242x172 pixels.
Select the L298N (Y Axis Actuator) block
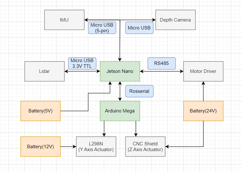click(x=96, y=147)
